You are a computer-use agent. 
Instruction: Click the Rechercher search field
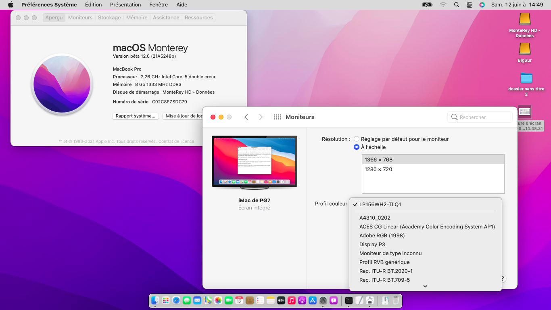[x=480, y=117]
